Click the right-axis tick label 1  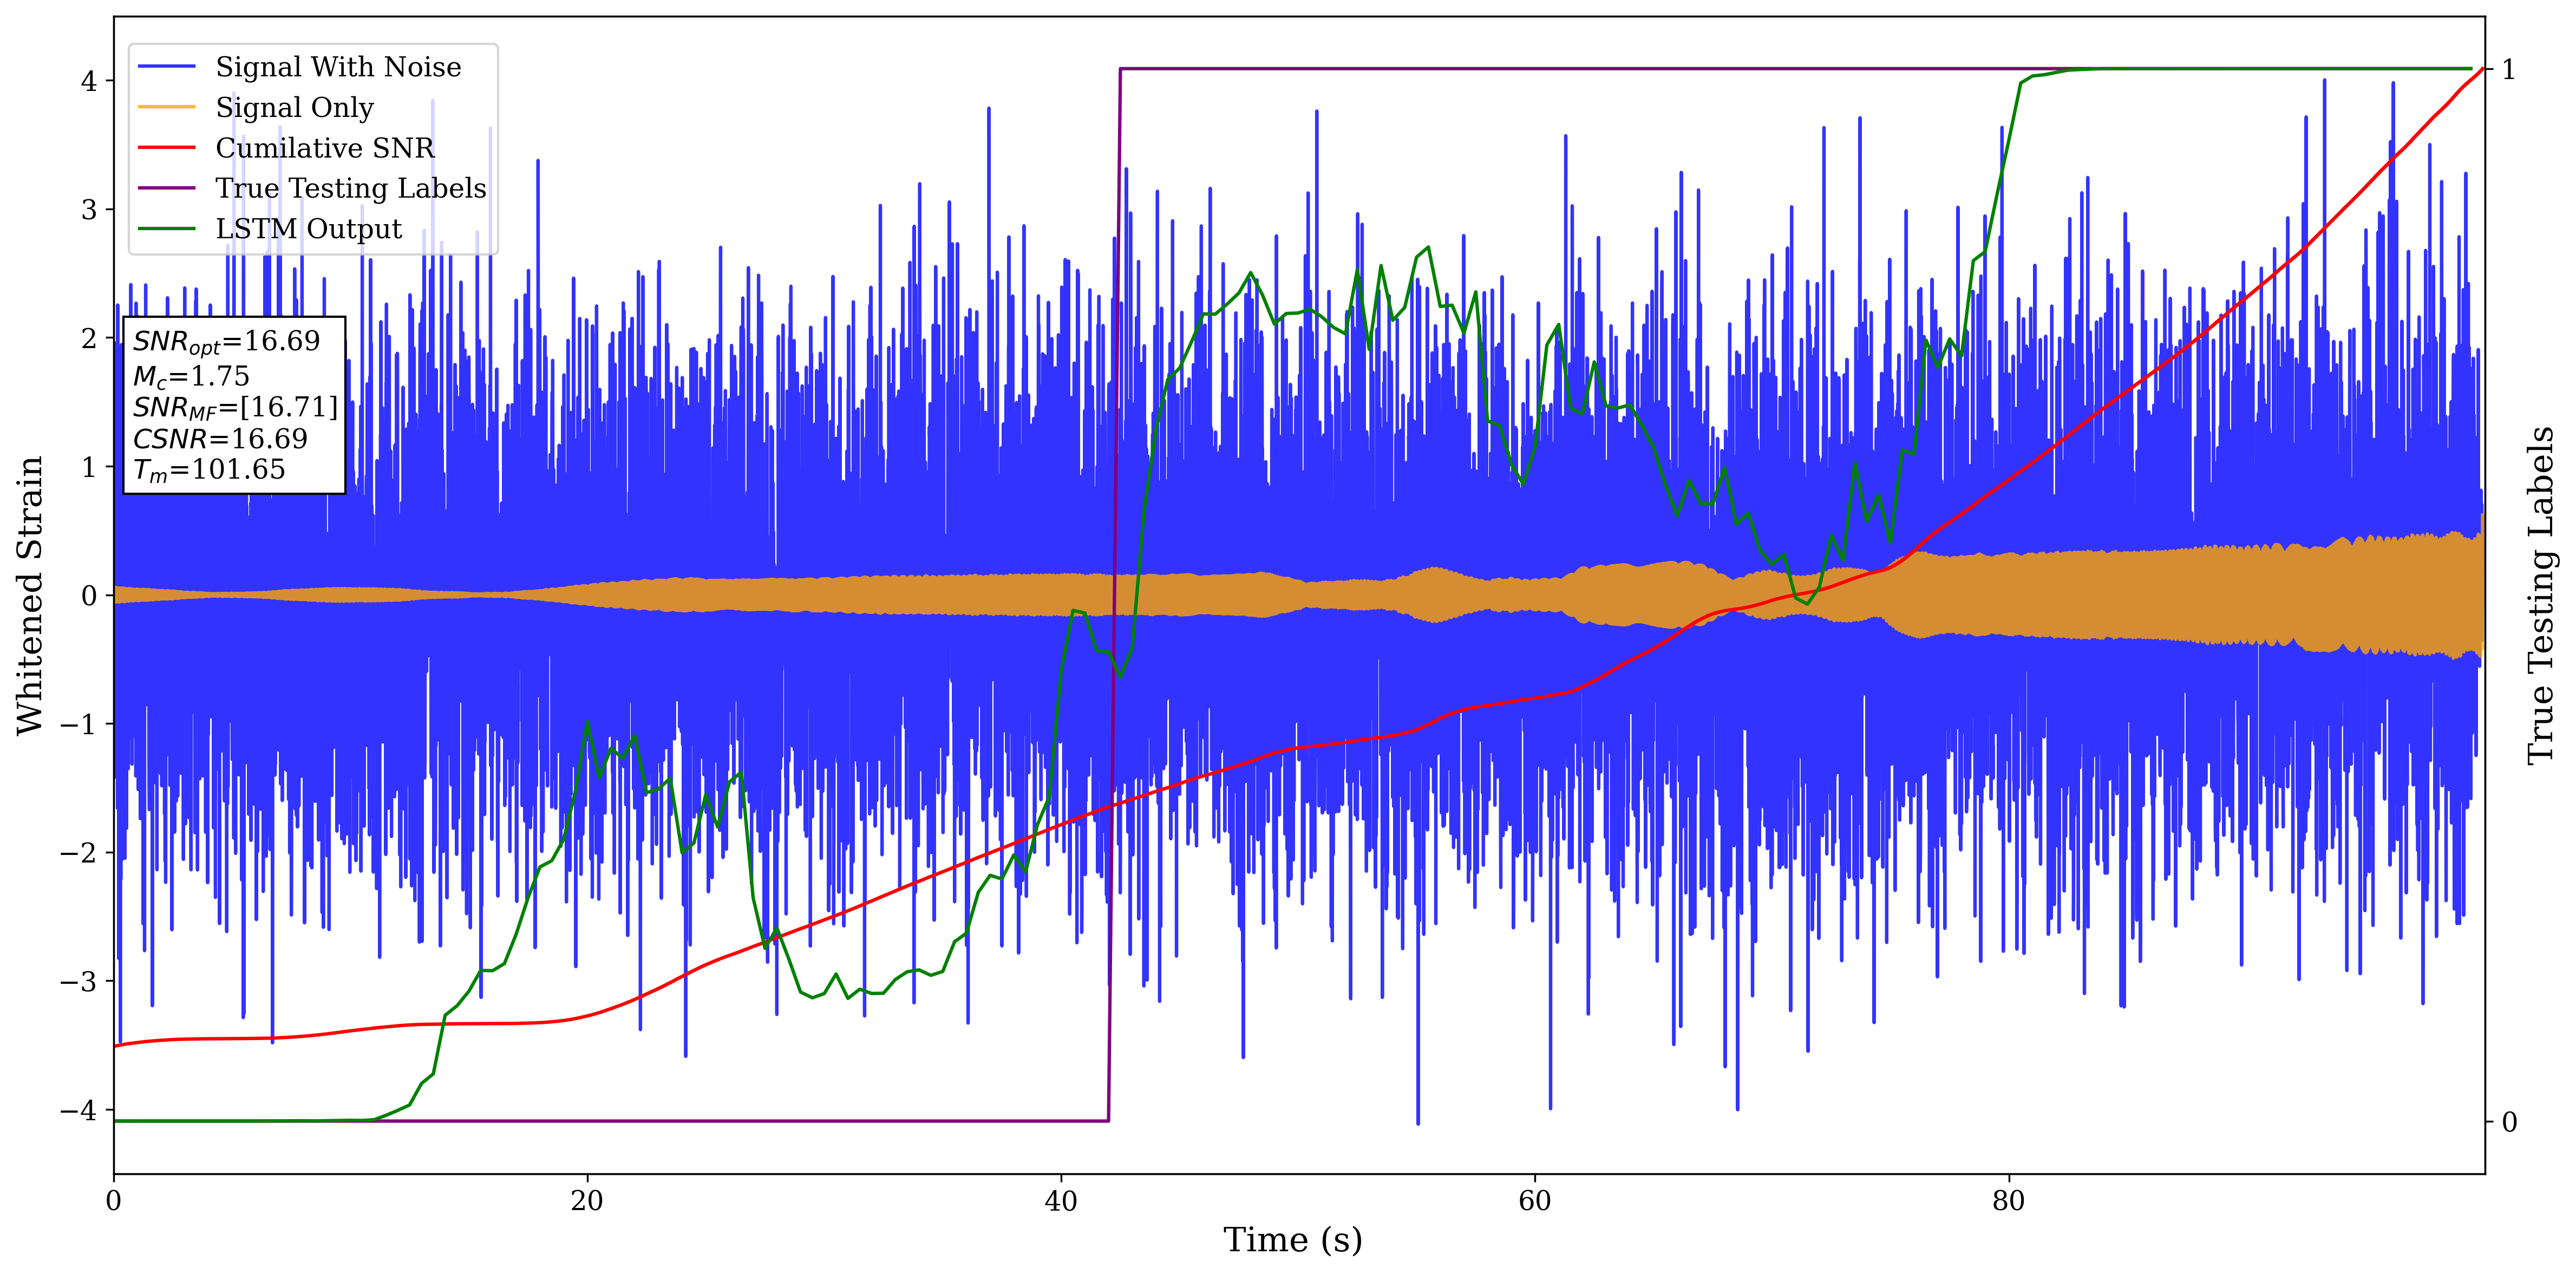click(x=2509, y=70)
